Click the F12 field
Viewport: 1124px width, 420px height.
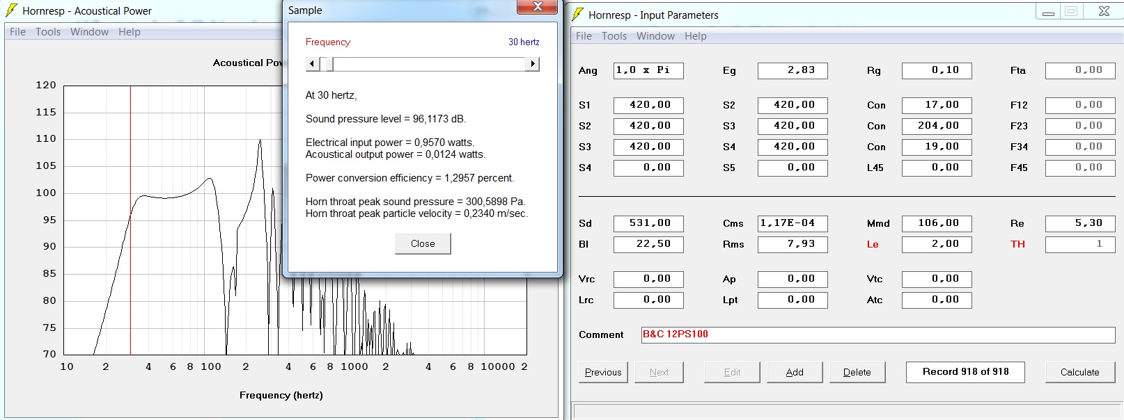1080,105
